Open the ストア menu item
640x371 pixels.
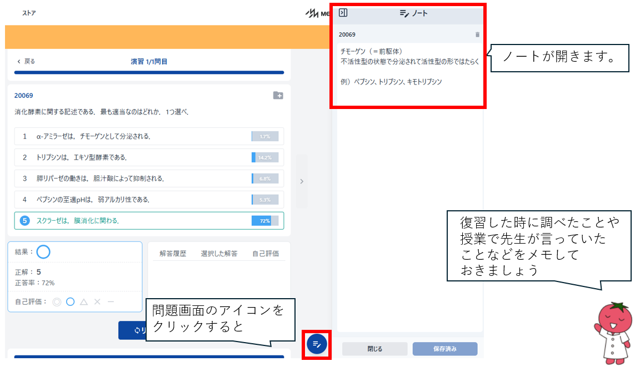pos(29,13)
